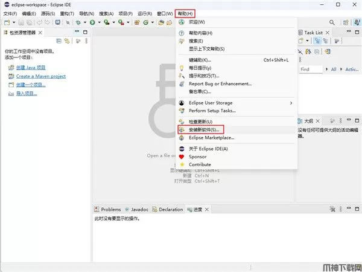The width and height of the screenshot is (362, 272).
Task: Click the New Java Class icon
Action: pyautogui.click(x=145, y=22)
